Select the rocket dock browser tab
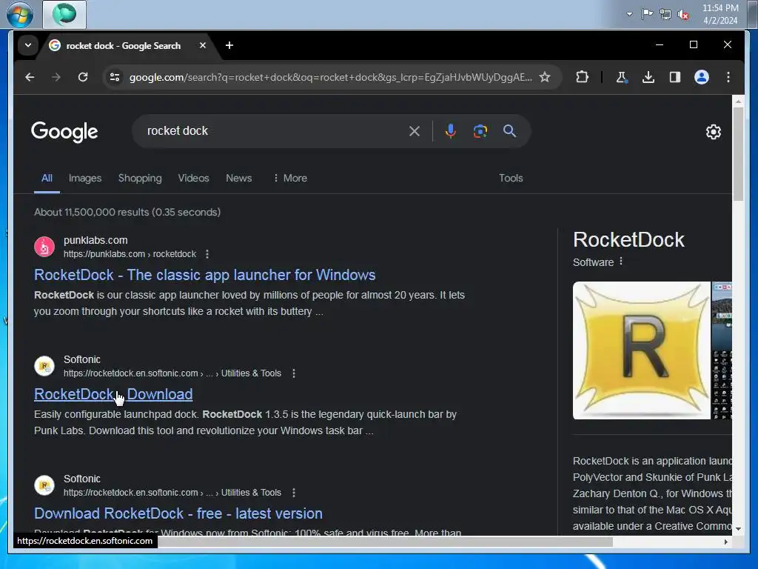758x569 pixels. point(124,45)
